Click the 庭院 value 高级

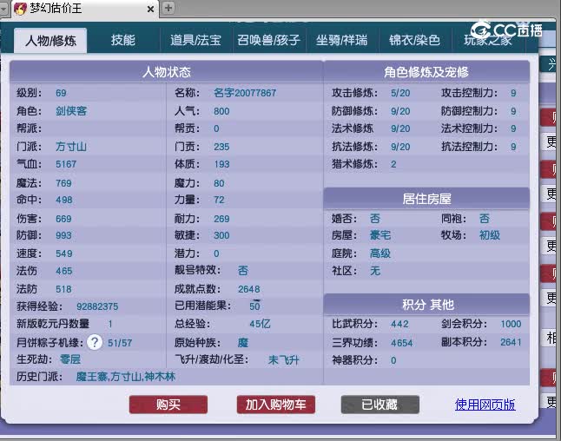[380, 253]
